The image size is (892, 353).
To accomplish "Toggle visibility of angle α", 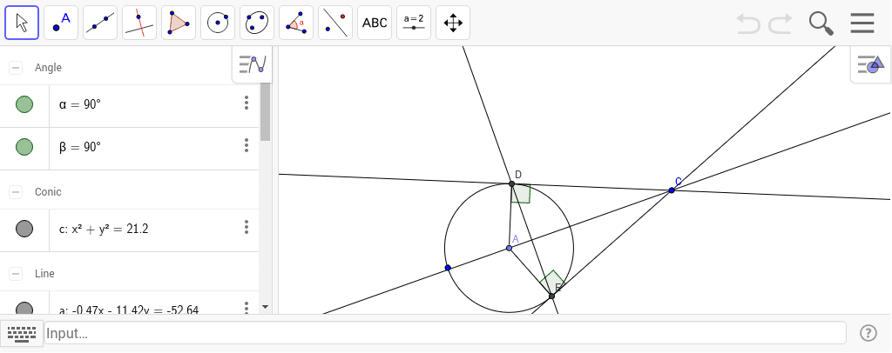I will coord(24,104).
